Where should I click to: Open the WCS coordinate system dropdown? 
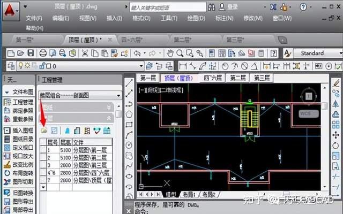point(309,113)
